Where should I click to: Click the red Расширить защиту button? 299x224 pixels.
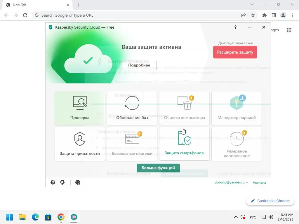pyautogui.click(x=235, y=52)
